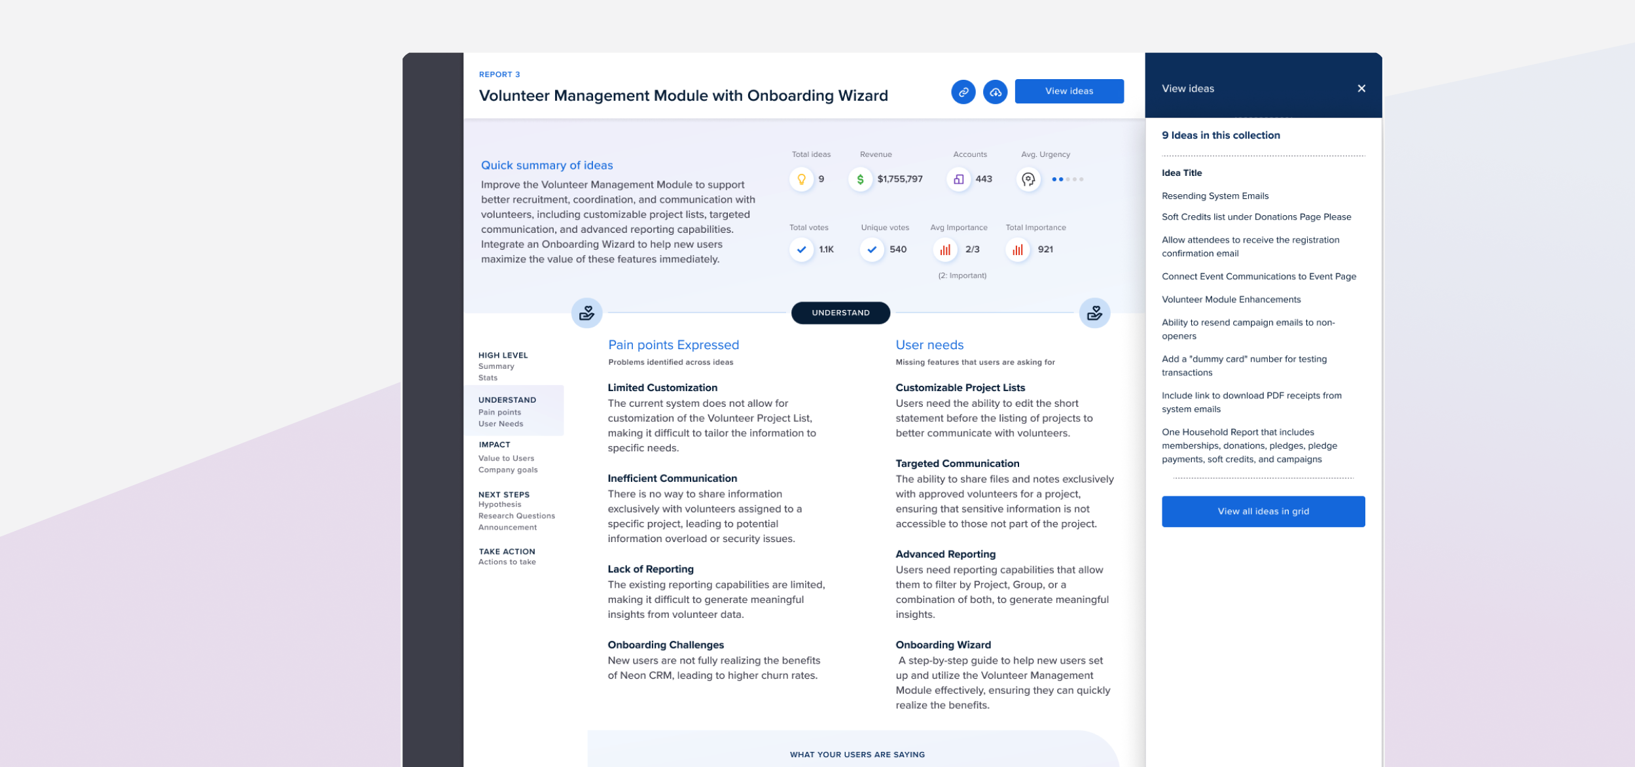Open idea Volunteer Module Enhancements
Screen dimensions: 1635x767
pos(1231,299)
